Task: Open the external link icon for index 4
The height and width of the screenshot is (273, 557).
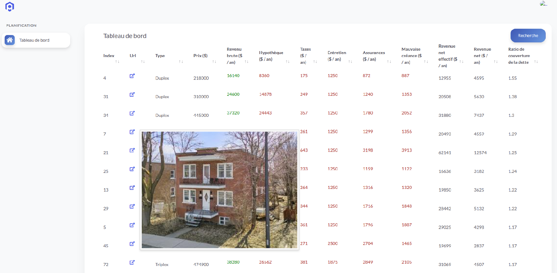Action: (x=132, y=76)
